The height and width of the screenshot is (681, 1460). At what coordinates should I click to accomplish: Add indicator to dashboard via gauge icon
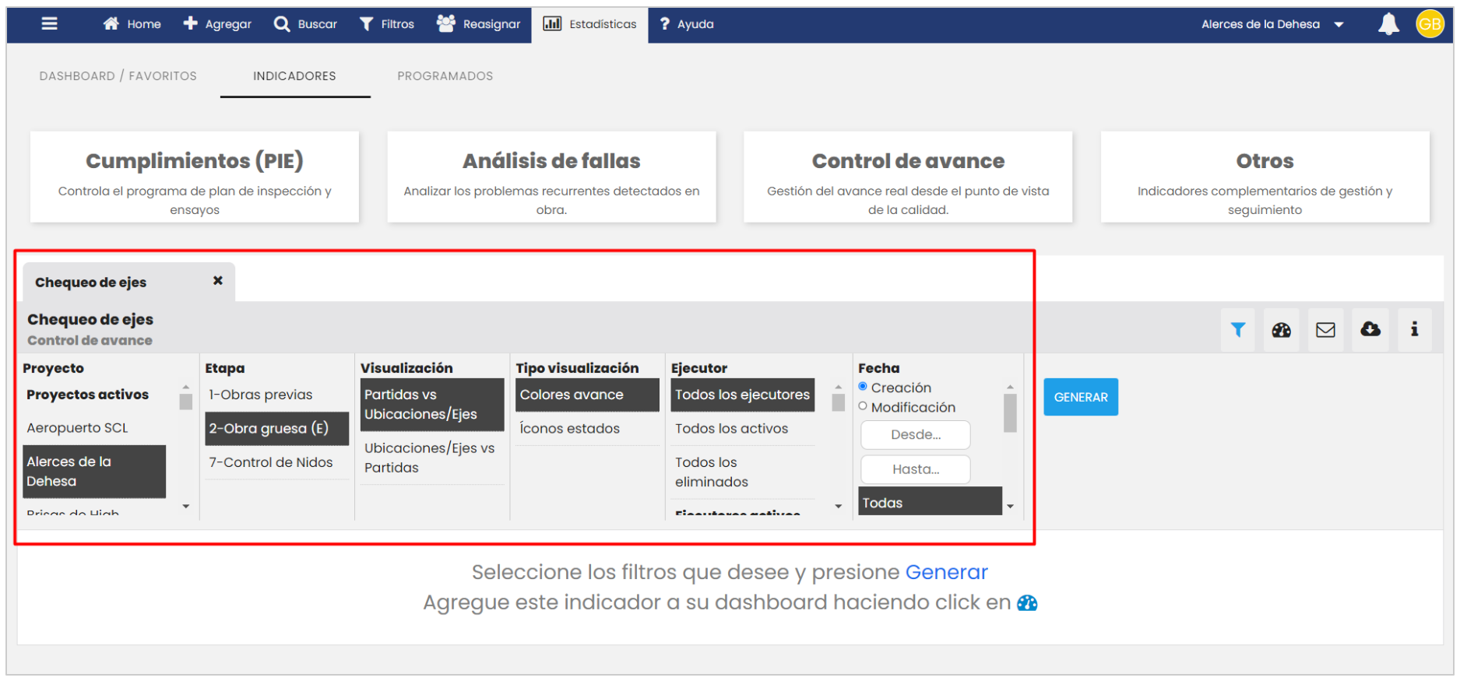point(1281,330)
